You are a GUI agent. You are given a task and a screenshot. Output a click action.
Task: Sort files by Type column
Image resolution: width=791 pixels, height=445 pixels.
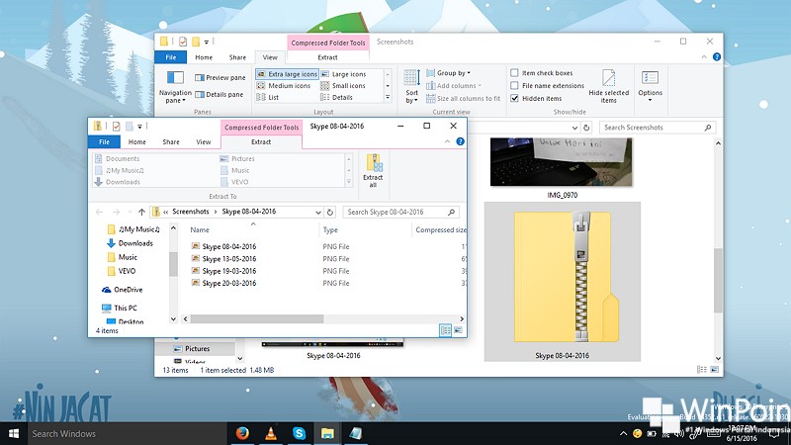[x=330, y=230]
